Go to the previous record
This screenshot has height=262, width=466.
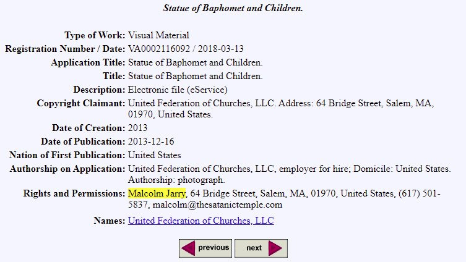point(205,248)
